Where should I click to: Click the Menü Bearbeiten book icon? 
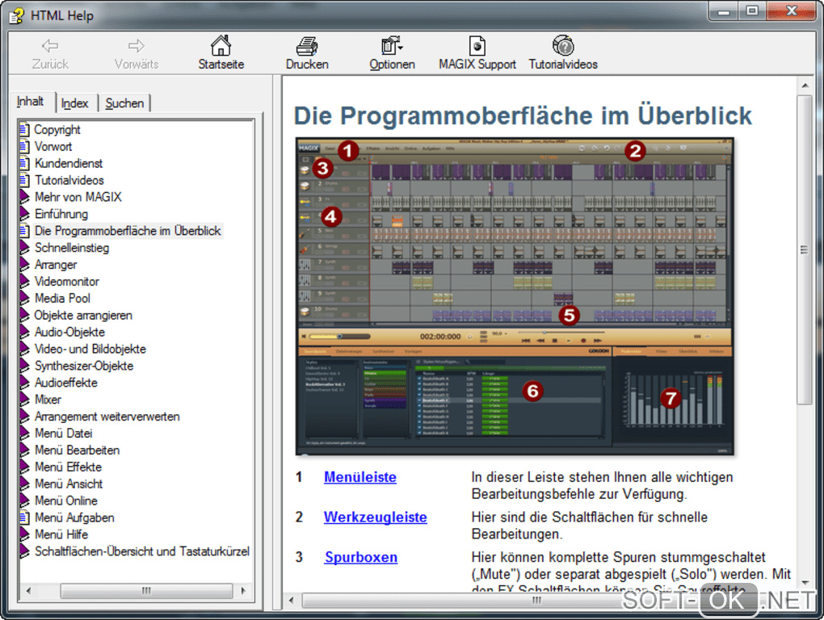24,450
